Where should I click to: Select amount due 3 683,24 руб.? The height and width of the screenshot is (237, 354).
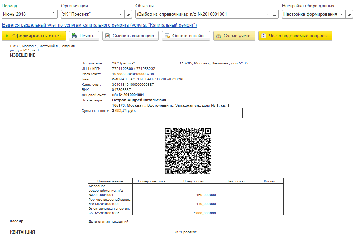124,110
